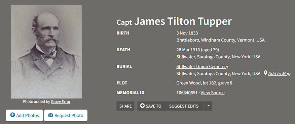The height and width of the screenshot is (124, 295).
Task: Click the birth date 3 Nov 1833
Action: click(x=187, y=33)
